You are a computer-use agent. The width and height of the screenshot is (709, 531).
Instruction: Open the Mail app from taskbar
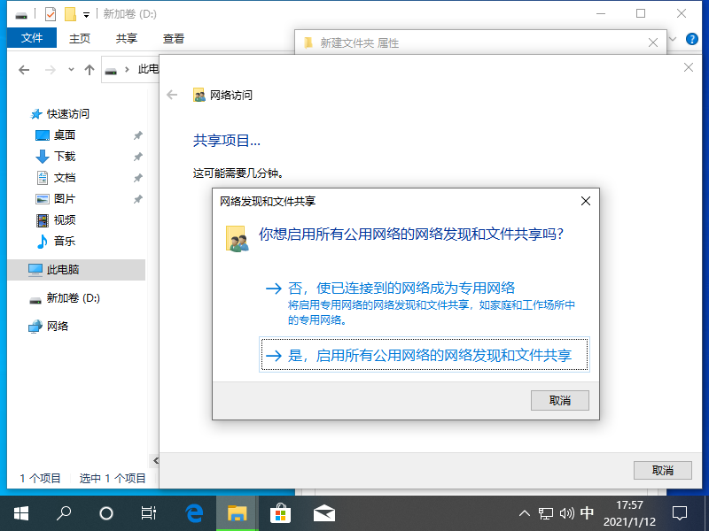pos(323,512)
